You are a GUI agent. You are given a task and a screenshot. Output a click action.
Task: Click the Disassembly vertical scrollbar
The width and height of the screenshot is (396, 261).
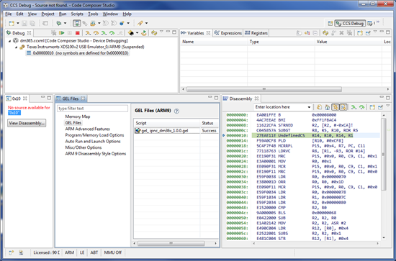point(383,154)
